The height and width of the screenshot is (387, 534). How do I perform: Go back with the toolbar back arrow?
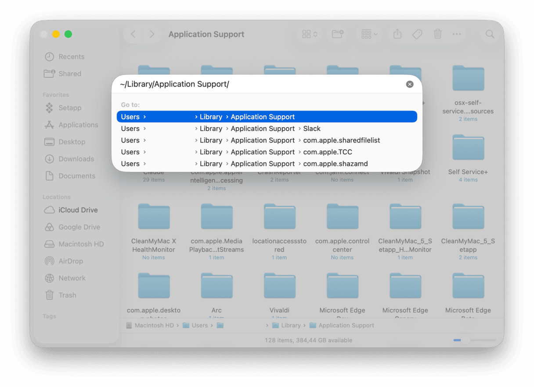click(133, 34)
